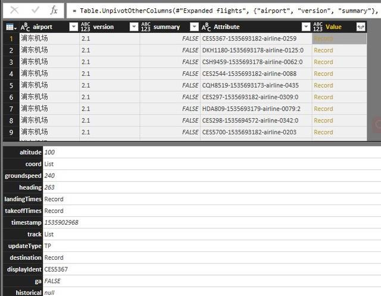Click the Value column data type icon
This screenshot has width=381, height=296.
318,27
